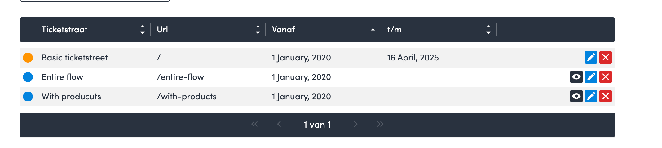Go to the first page
The image size is (662, 148).
pos(254,124)
